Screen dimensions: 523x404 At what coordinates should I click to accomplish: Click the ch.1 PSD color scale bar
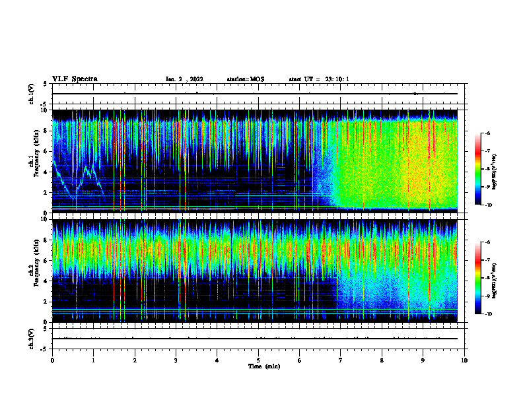[x=478, y=169]
